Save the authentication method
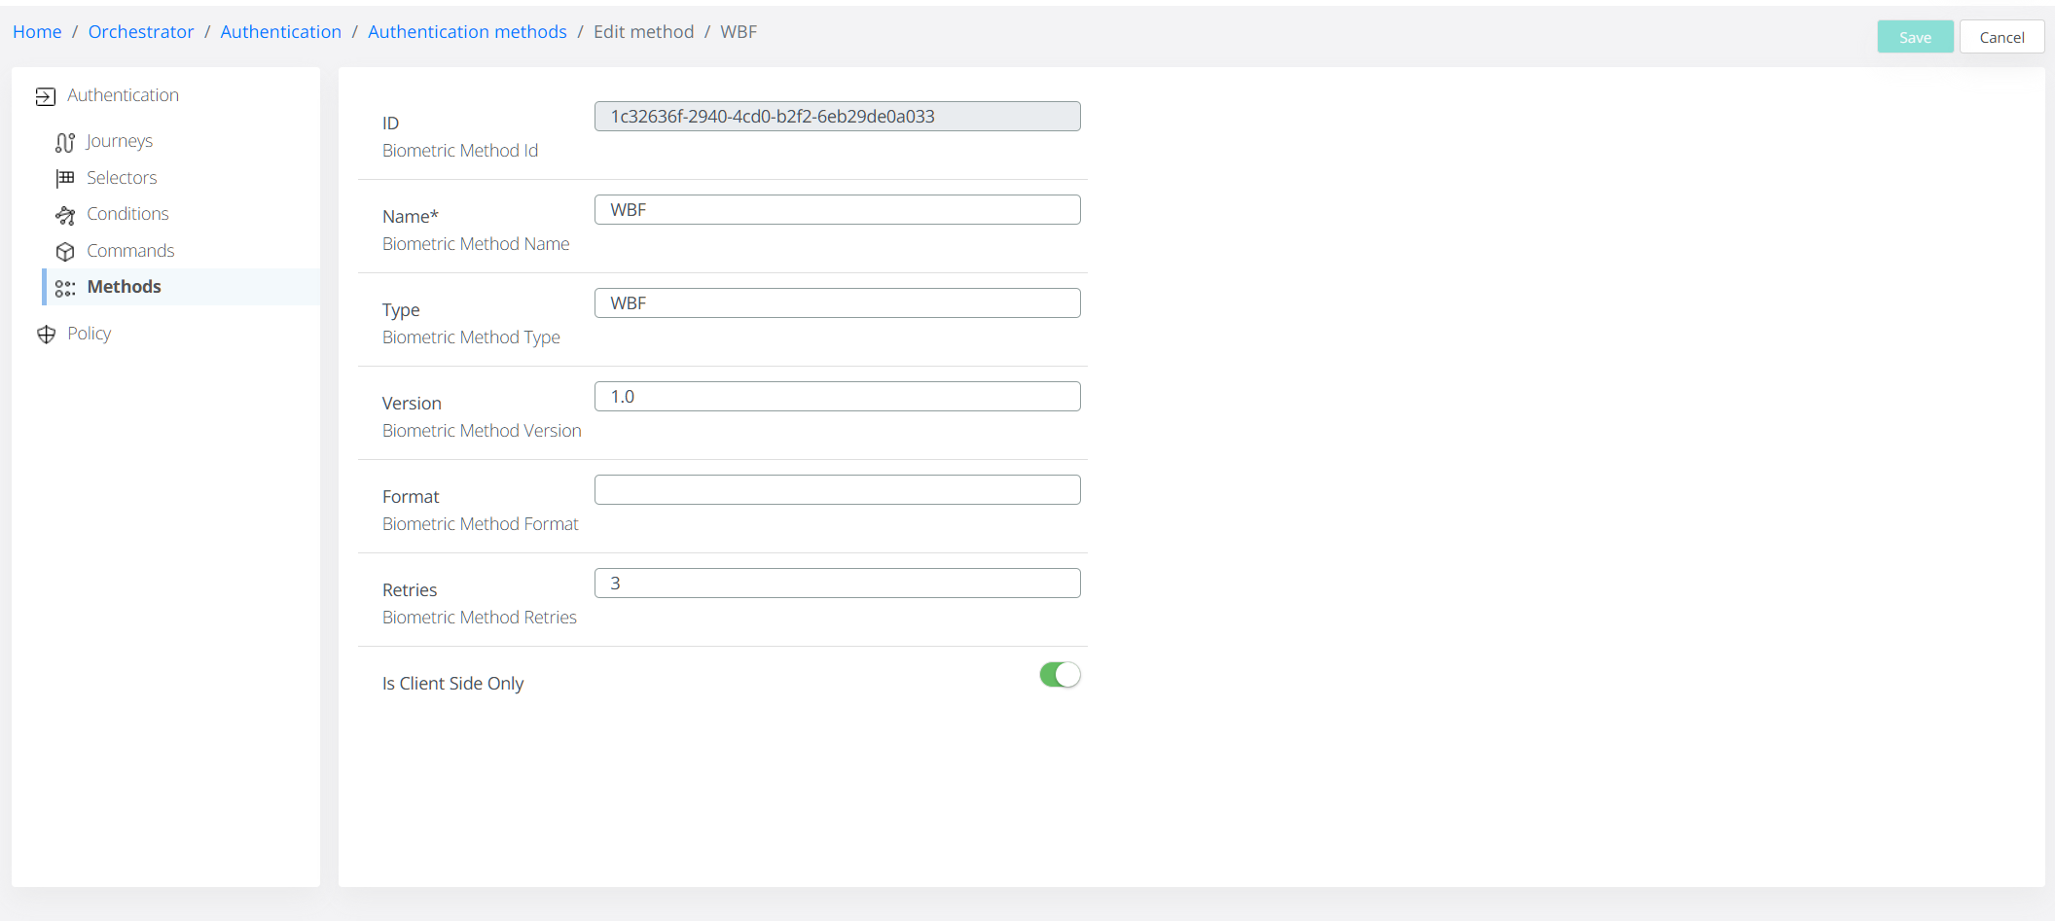Image resolution: width=2055 pixels, height=921 pixels. [x=1914, y=37]
